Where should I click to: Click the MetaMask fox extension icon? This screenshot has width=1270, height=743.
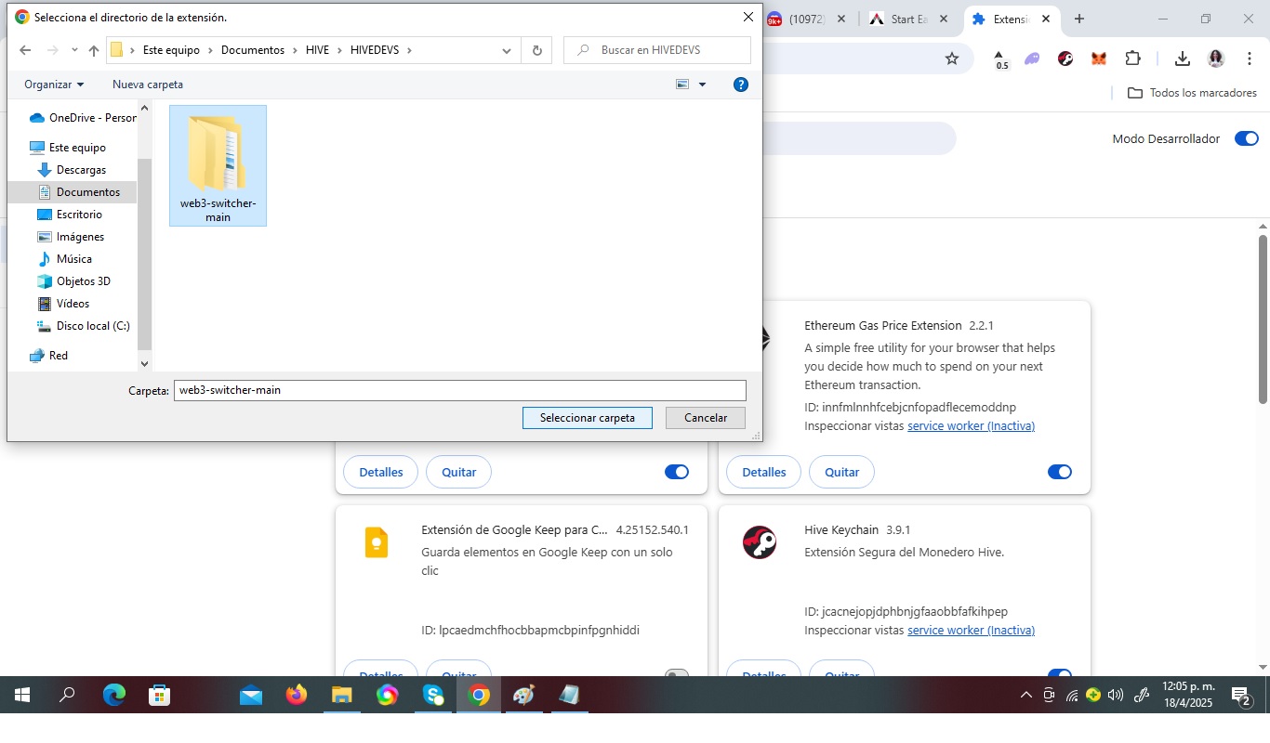click(x=1099, y=59)
